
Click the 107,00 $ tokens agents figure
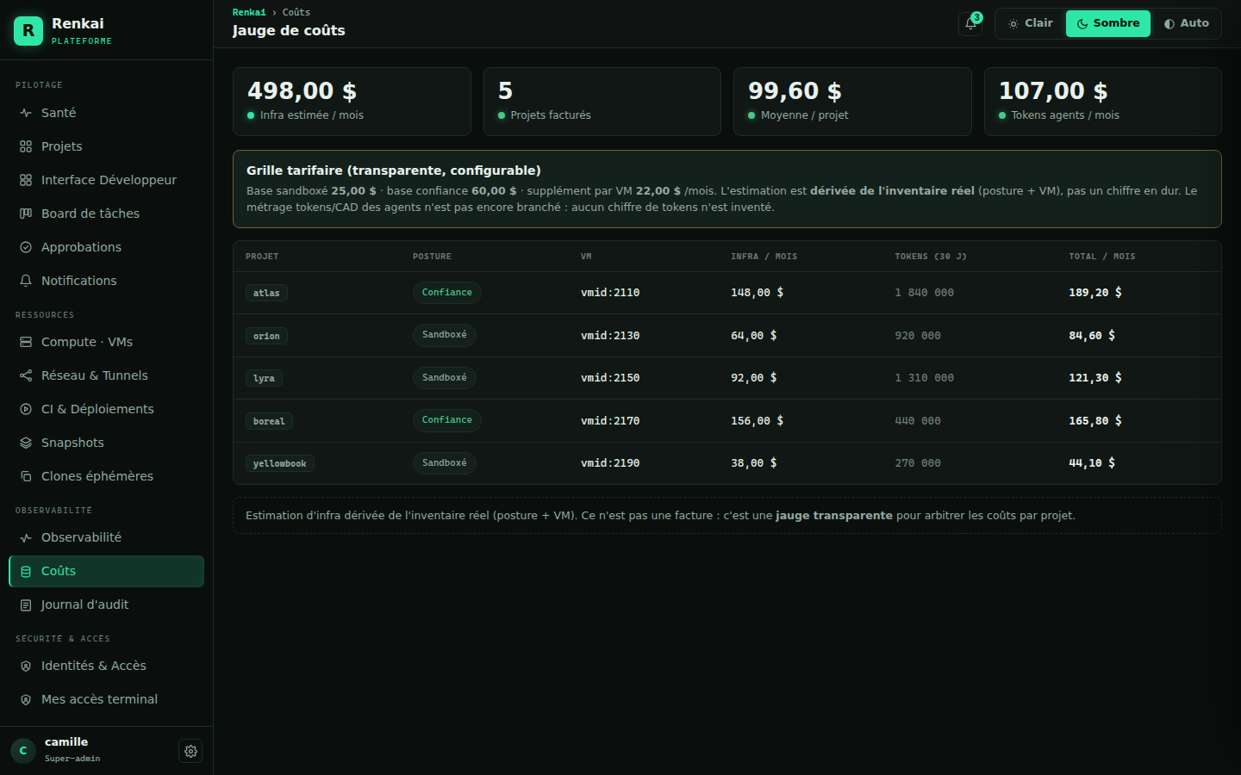pos(1053,90)
